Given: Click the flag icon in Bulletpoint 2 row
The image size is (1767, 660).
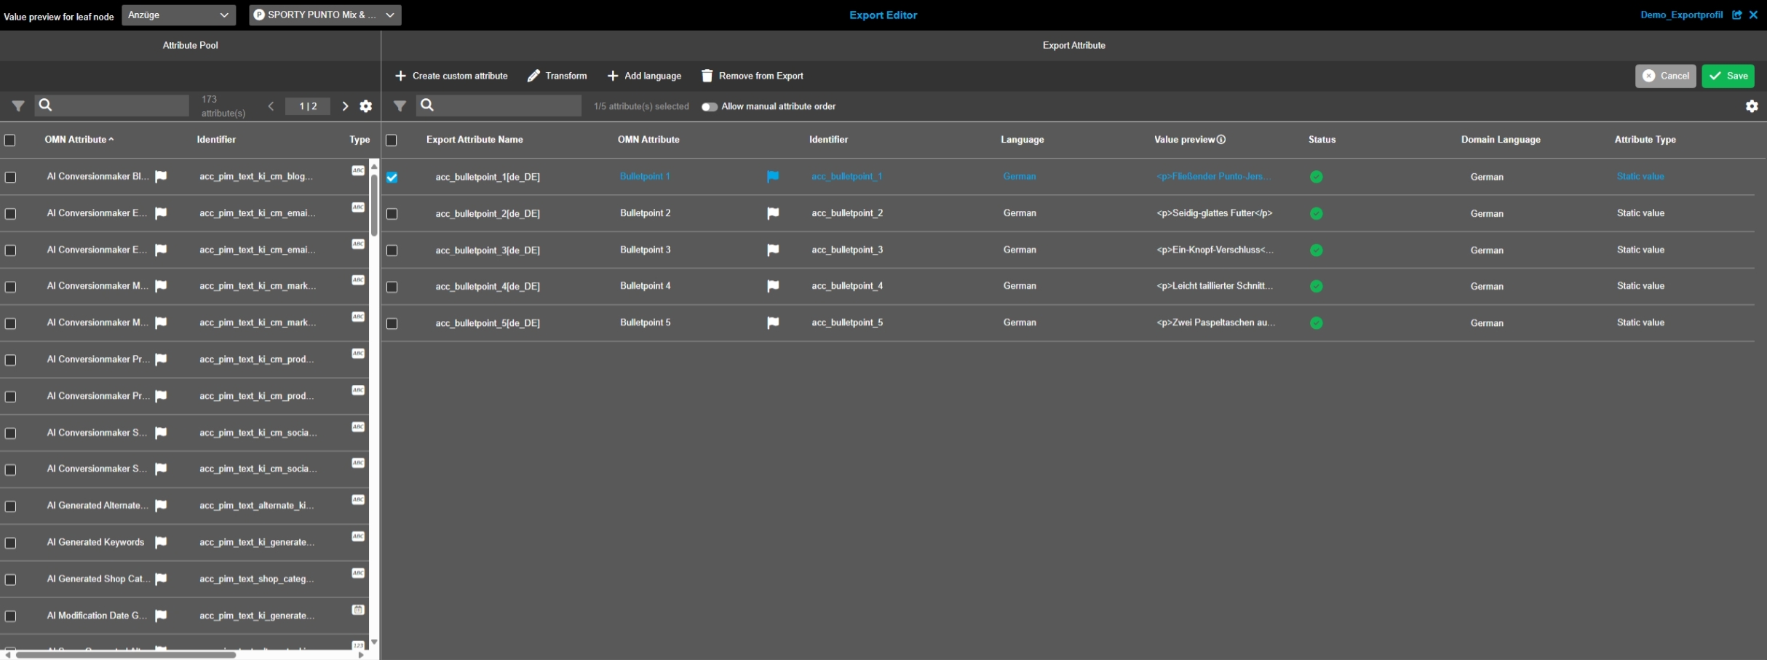Looking at the screenshot, I should coord(773,213).
